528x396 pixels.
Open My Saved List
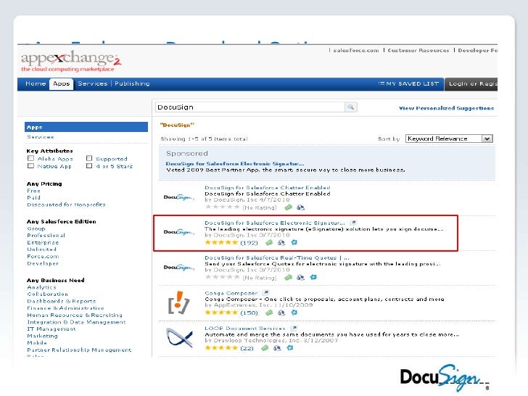408,83
